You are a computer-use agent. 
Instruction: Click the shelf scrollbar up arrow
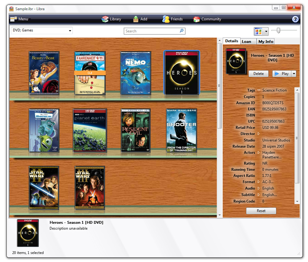[220, 40]
